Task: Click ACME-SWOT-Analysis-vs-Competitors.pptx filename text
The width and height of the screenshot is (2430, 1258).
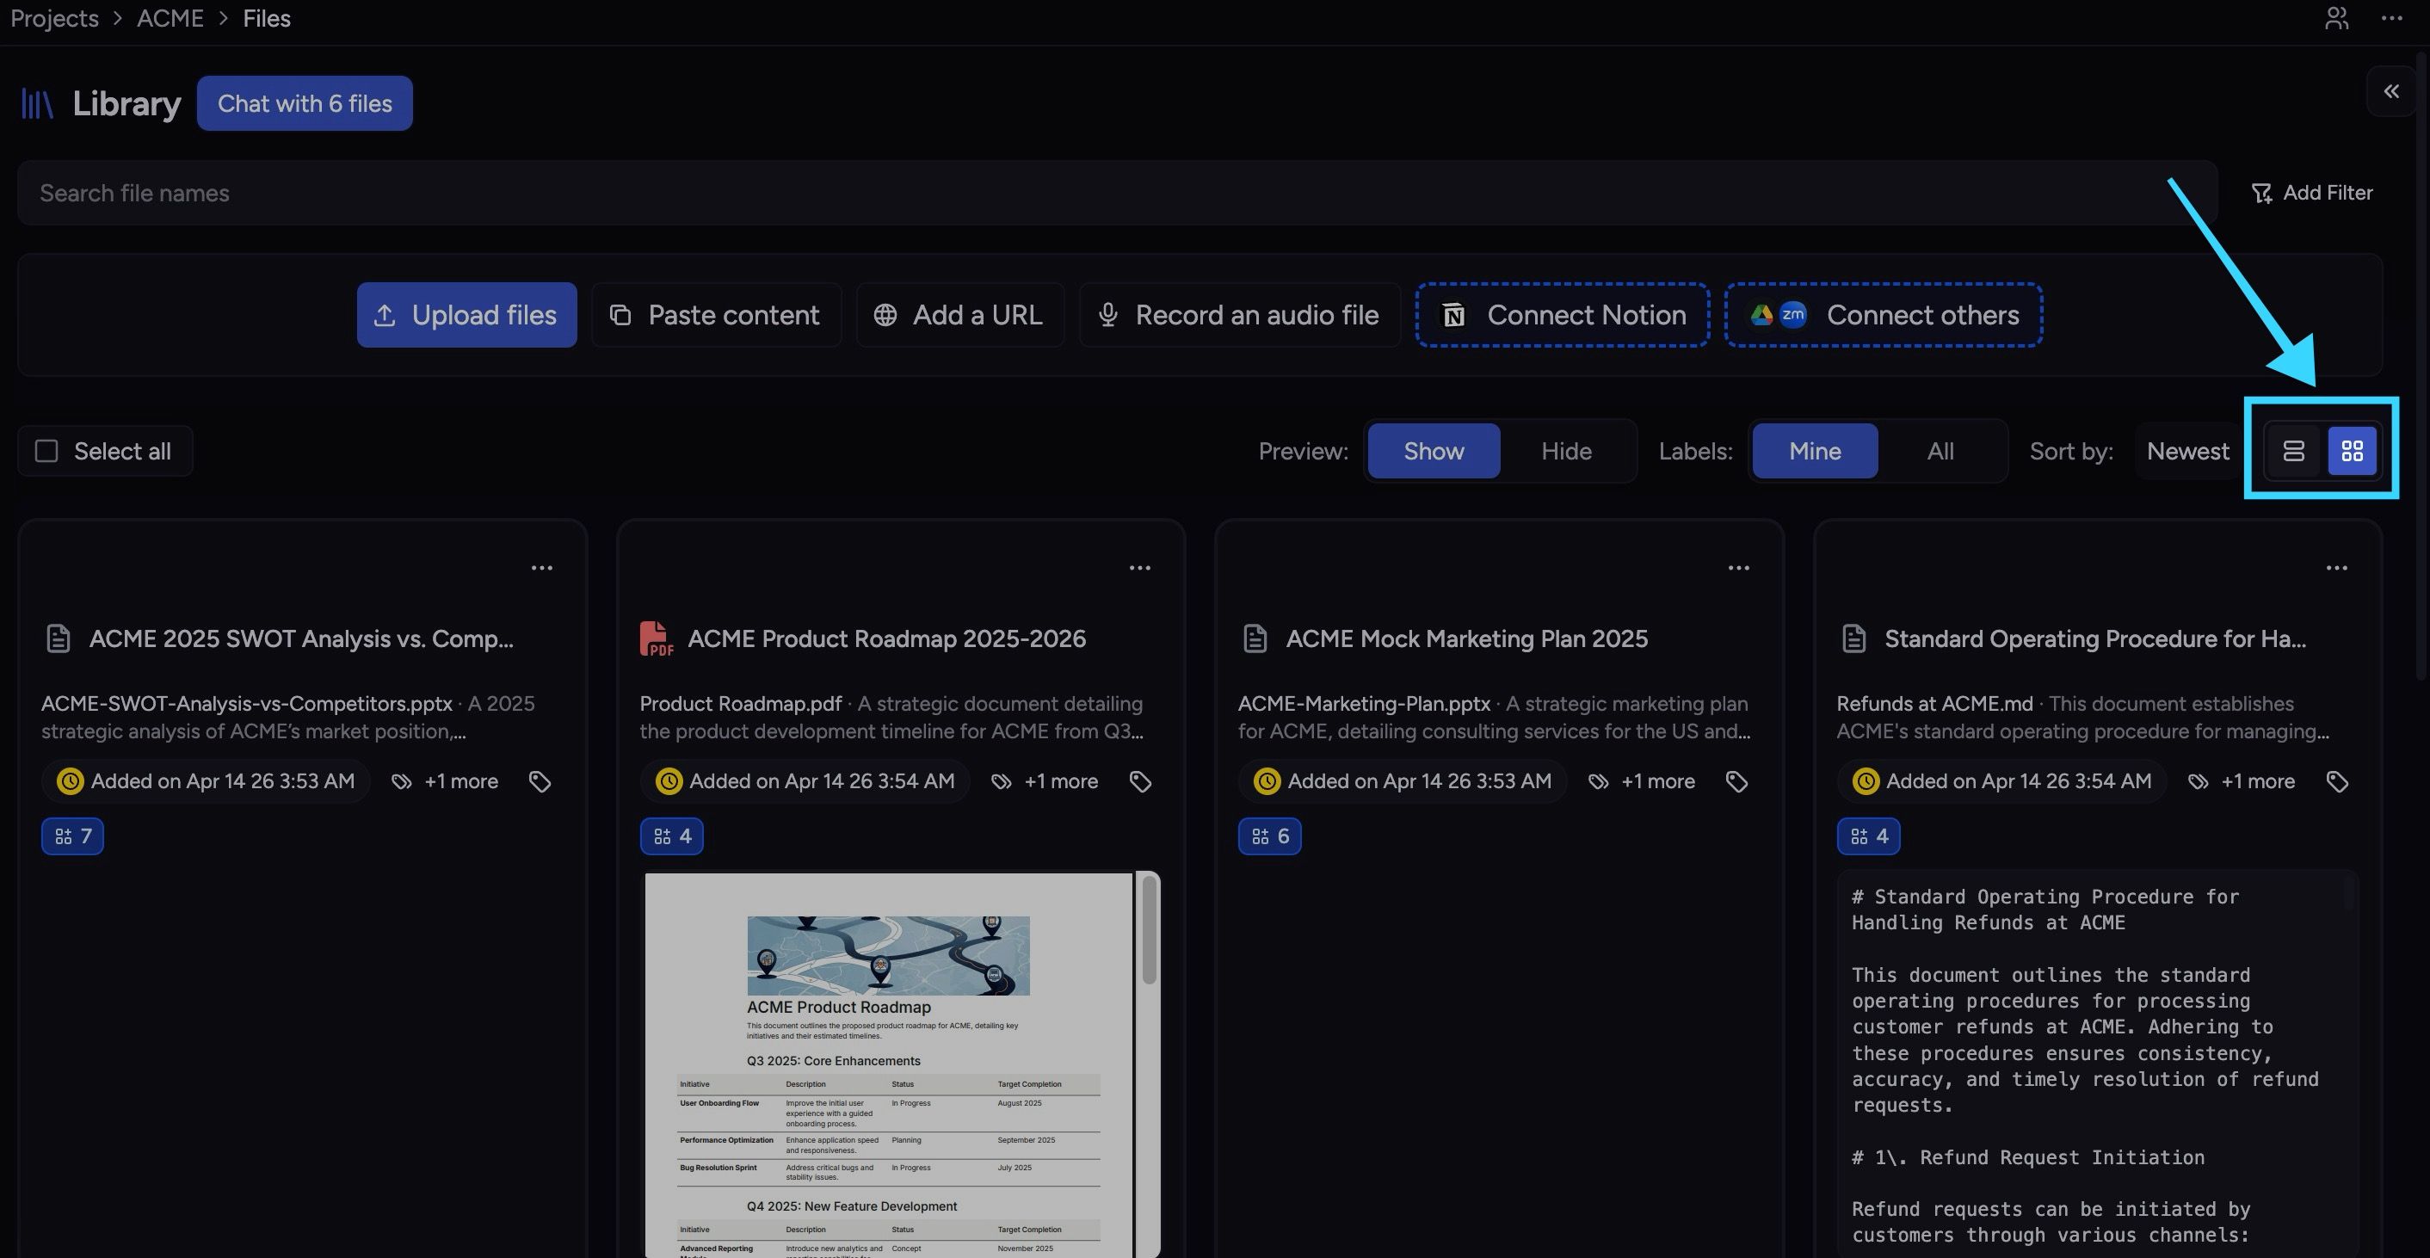Action: tap(246, 704)
